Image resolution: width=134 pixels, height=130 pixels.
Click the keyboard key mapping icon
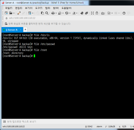[x=103, y=13]
